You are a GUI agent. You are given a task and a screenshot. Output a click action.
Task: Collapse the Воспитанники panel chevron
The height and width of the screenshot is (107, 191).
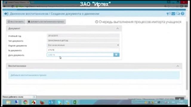pyautogui.click(x=178, y=66)
